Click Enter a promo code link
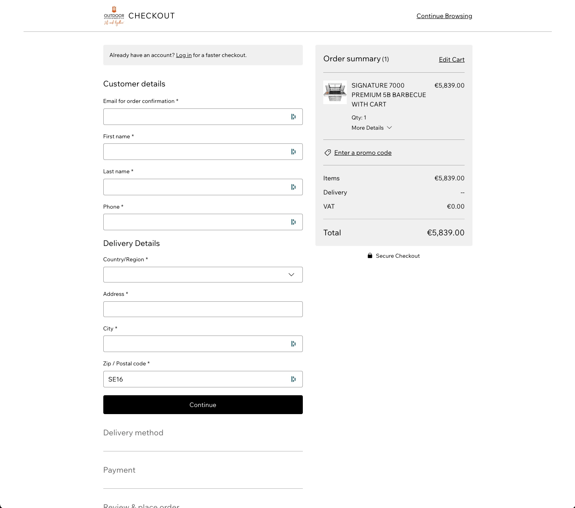575x508 pixels. tap(363, 153)
